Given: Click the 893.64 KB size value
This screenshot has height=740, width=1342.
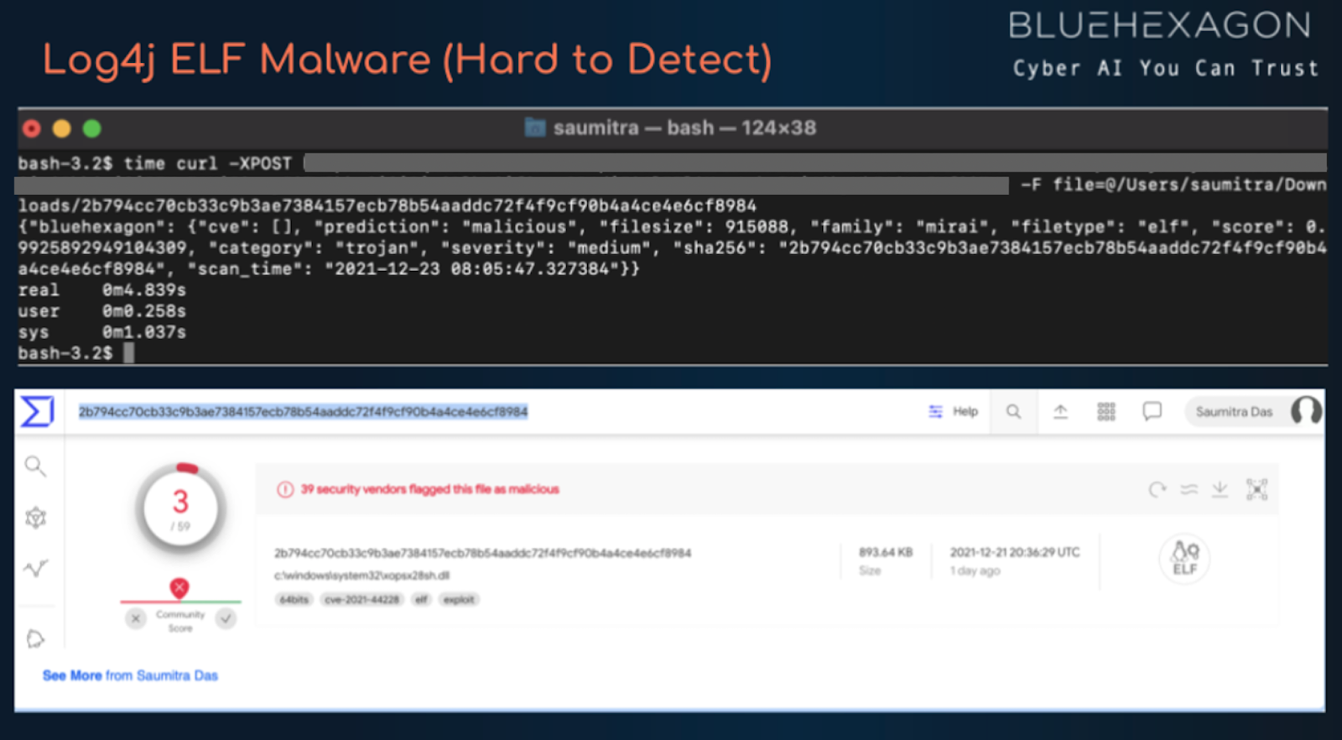Looking at the screenshot, I should (x=886, y=552).
